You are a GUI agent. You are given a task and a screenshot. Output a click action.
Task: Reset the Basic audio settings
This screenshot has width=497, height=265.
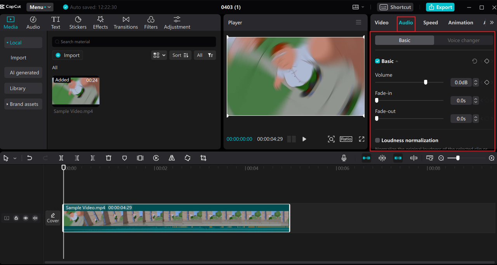[x=474, y=61]
